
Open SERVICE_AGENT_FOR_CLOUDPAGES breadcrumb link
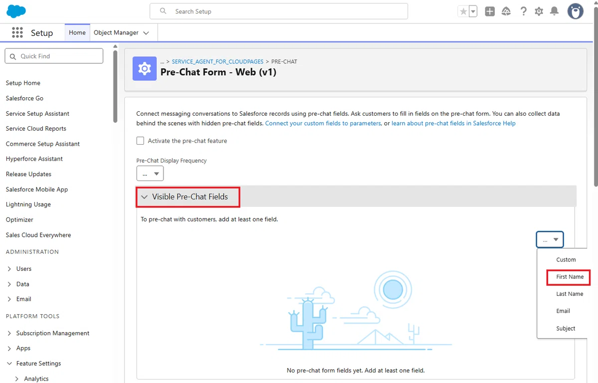[x=218, y=61]
